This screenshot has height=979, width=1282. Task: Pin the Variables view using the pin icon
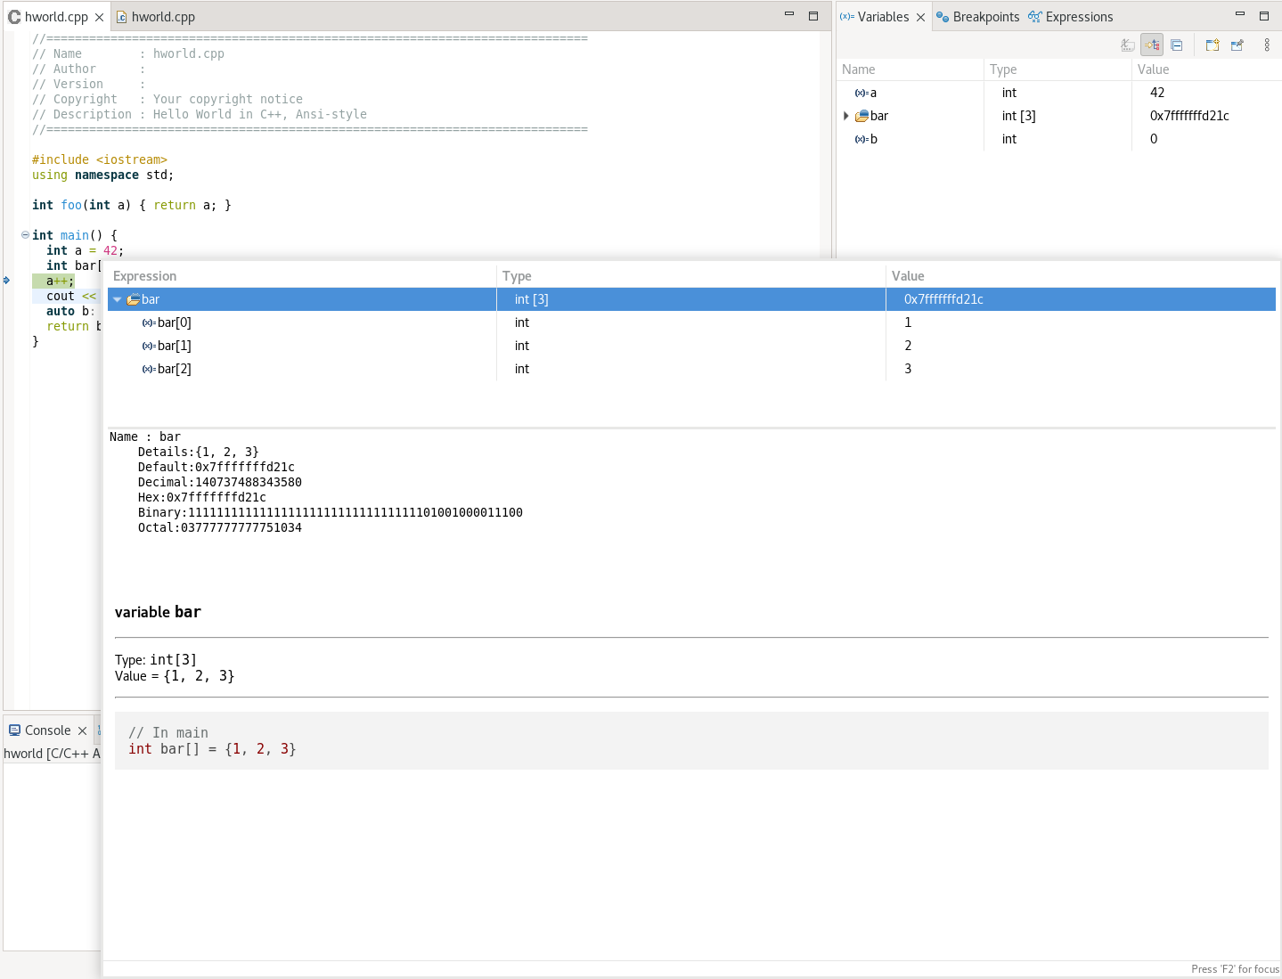click(1237, 45)
